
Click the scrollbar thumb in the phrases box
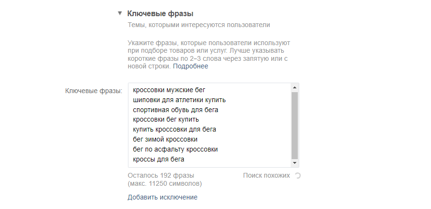point(295,125)
